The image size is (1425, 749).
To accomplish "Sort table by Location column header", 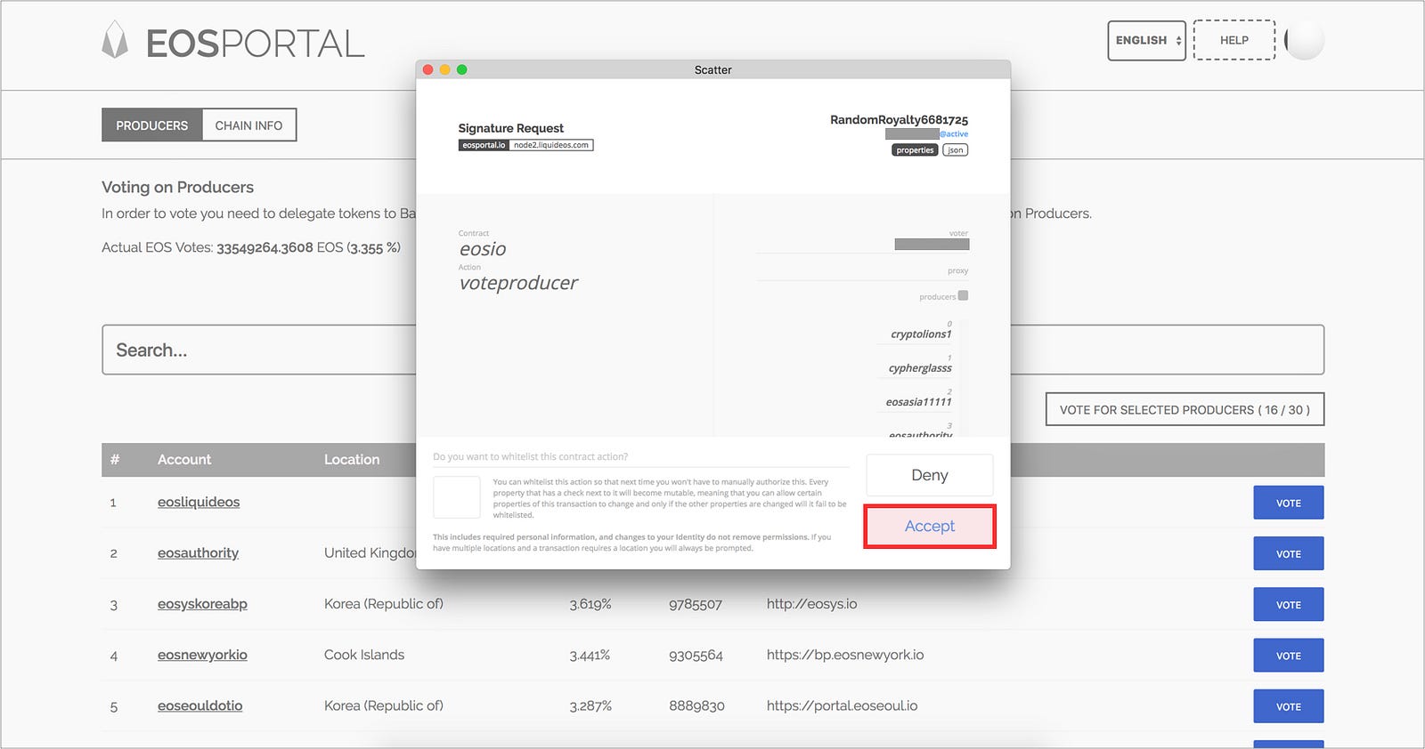I will (x=352, y=459).
